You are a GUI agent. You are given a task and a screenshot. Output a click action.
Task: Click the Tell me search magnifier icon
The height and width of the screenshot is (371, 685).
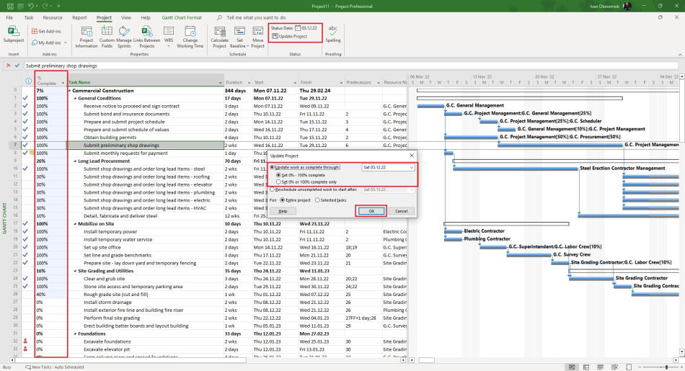219,17
